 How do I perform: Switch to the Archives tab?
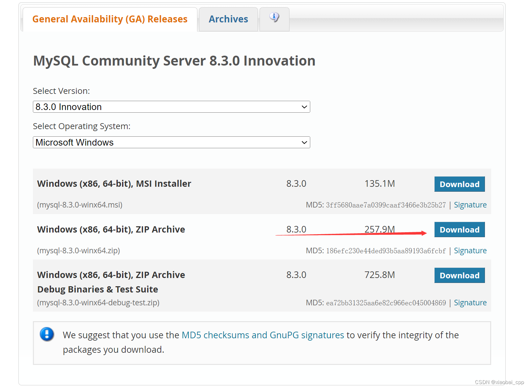click(x=228, y=19)
